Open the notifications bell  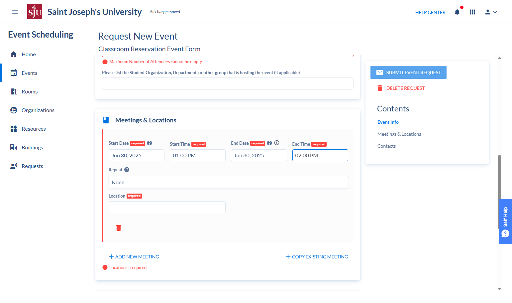click(457, 12)
